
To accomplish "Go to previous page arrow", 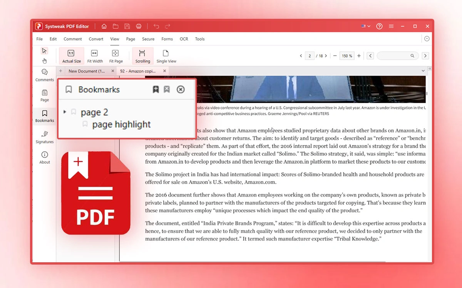I will point(301,56).
